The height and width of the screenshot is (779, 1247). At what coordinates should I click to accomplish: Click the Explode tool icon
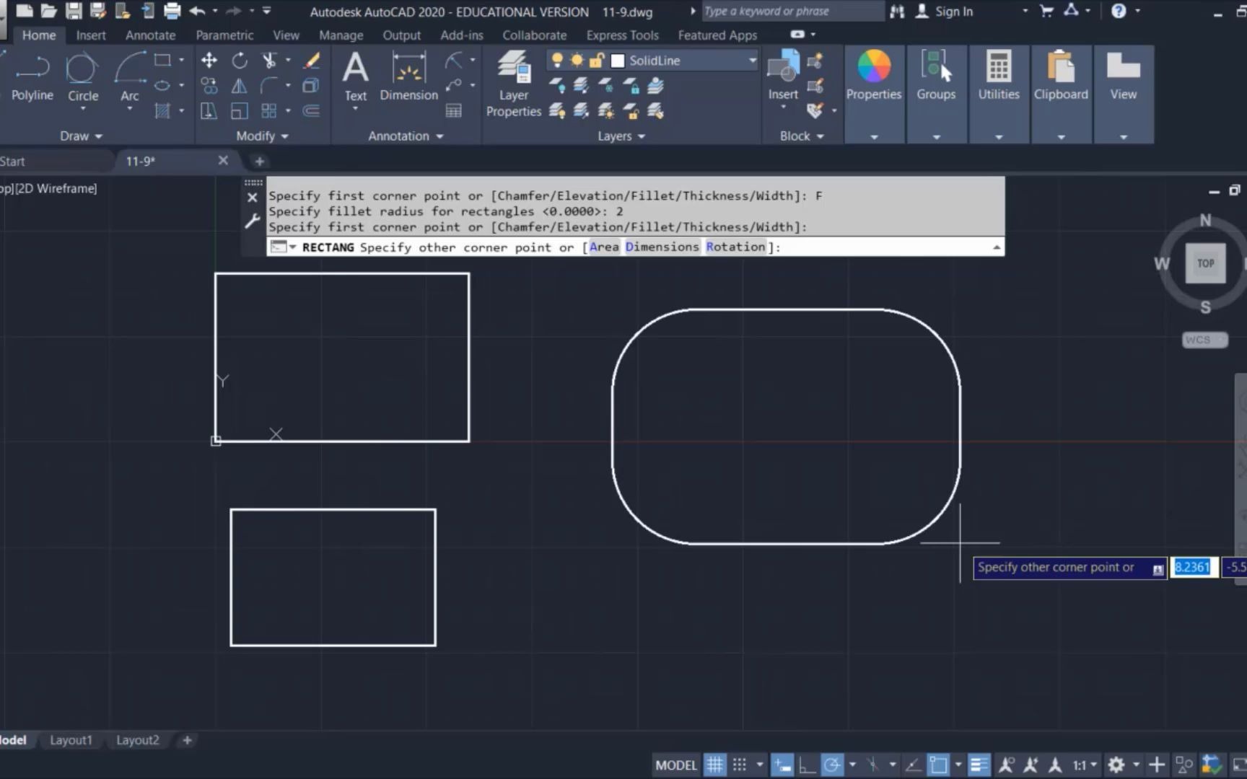tap(312, 86)
